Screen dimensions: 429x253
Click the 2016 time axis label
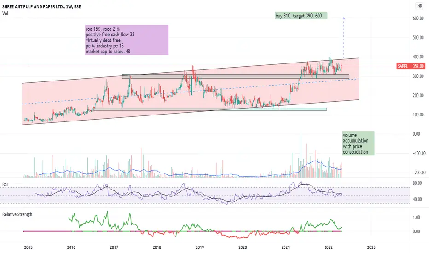pos(71,247)
